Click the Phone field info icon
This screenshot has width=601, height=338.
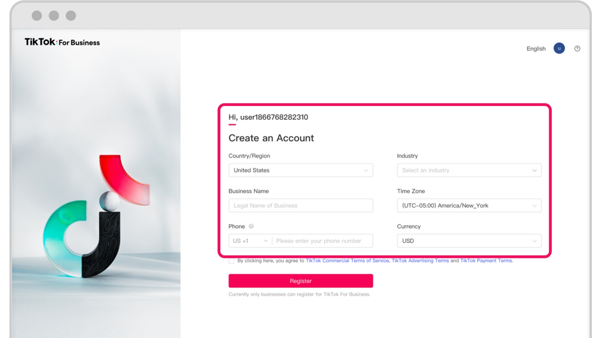(251, 227)
